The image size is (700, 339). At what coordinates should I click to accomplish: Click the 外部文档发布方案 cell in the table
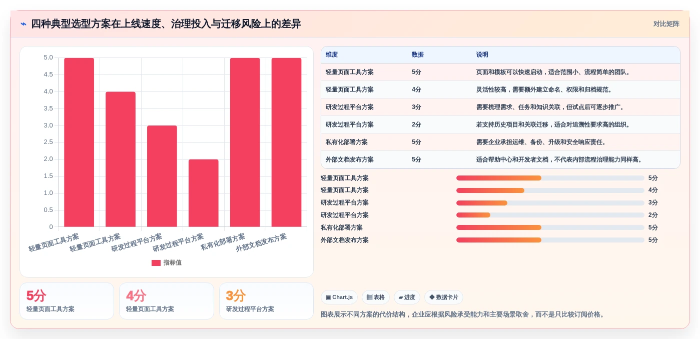coord(350,160)
